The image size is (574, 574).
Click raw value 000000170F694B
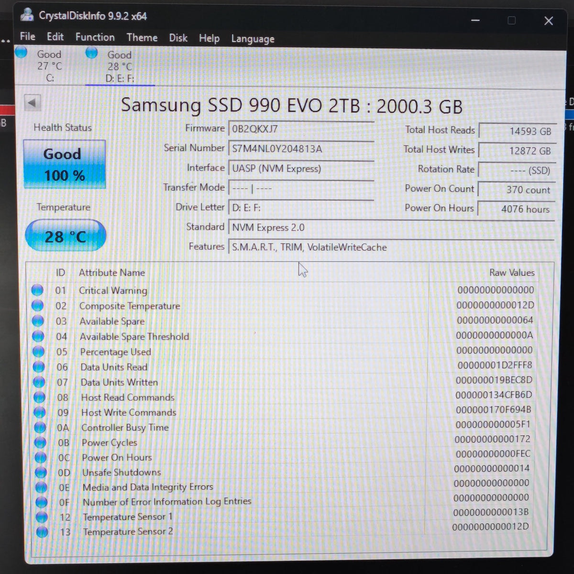pyautogui.click(x=493, y=409)
